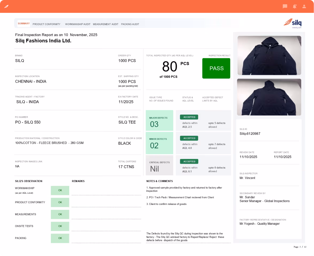Click the brand value SILQ
This screenshot has height=256, width=314.
(x=20, y=60)
